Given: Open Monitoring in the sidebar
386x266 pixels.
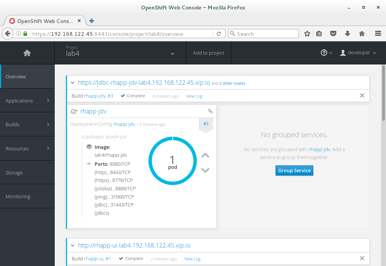Looking at the screenshot, I should pos(27,196).
